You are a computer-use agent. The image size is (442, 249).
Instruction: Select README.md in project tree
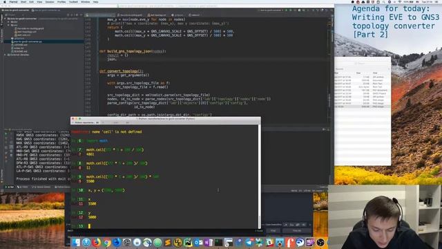(x=20, y=51)
